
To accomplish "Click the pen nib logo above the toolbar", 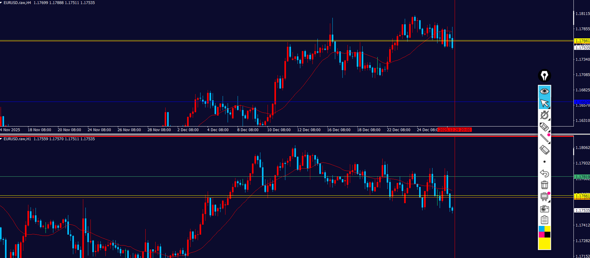I will point(544,76).
